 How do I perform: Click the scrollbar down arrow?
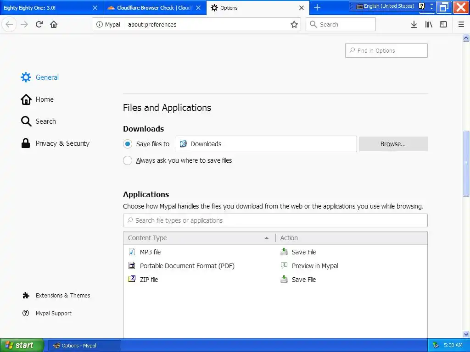pos(466,334)
